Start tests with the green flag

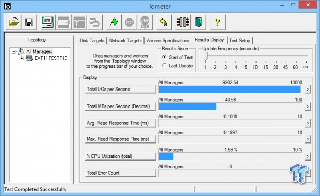(x=114, y=22)
